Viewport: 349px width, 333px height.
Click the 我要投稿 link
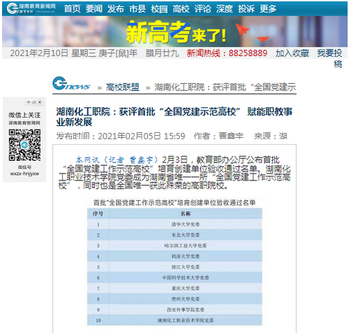329,58
